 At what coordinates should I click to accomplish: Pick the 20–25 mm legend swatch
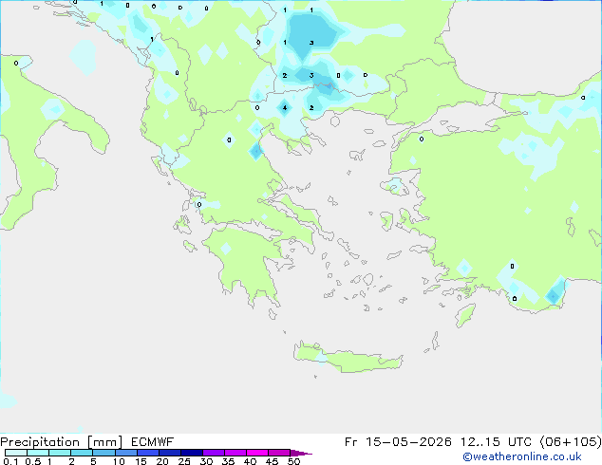169,453
